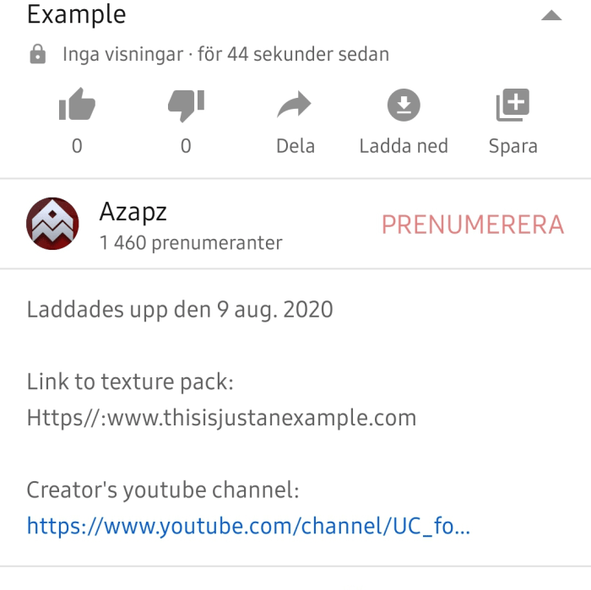Tap the Ladda ned download icon
591x590 pixels.
tap(404, 105)
